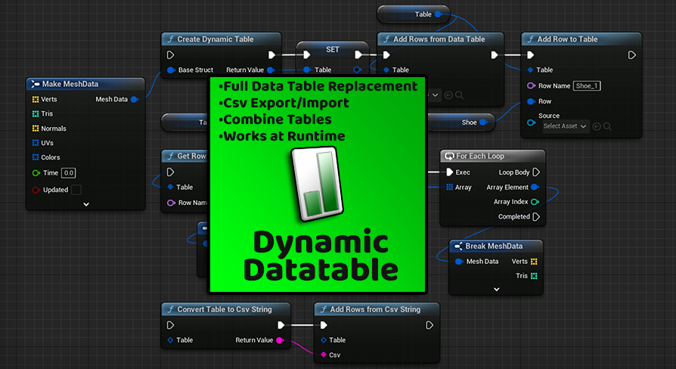Click the Csv input pin on Add Rows from Csv String
Image resolution: width=676 pixels, height=369 pixels.
(324, 354)
